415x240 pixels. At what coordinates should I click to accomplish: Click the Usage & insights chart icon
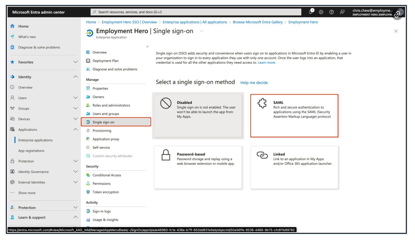pos(88,220)
